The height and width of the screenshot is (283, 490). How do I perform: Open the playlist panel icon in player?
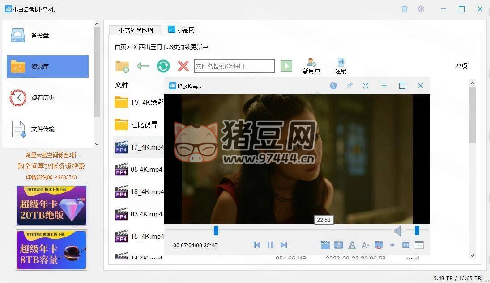419,245
